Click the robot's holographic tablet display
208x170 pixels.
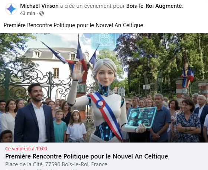[x=141, y=117]
